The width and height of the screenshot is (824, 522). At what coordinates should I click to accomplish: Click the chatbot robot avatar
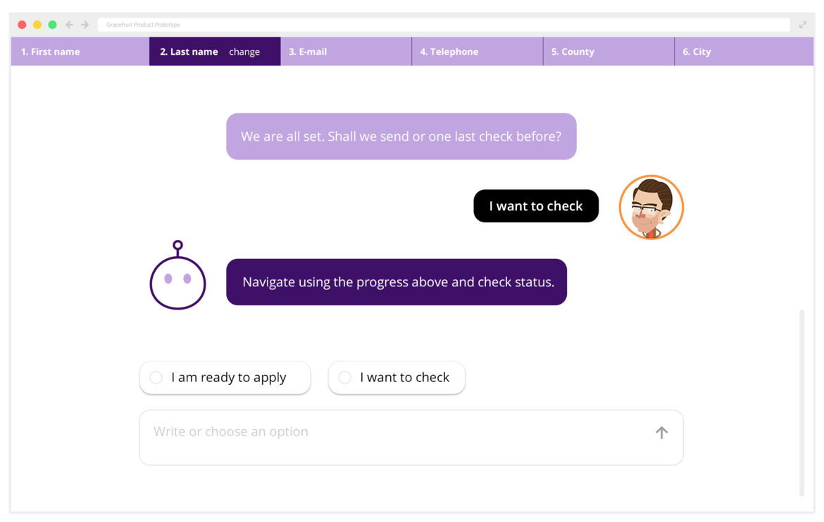[x=177, y=276]
